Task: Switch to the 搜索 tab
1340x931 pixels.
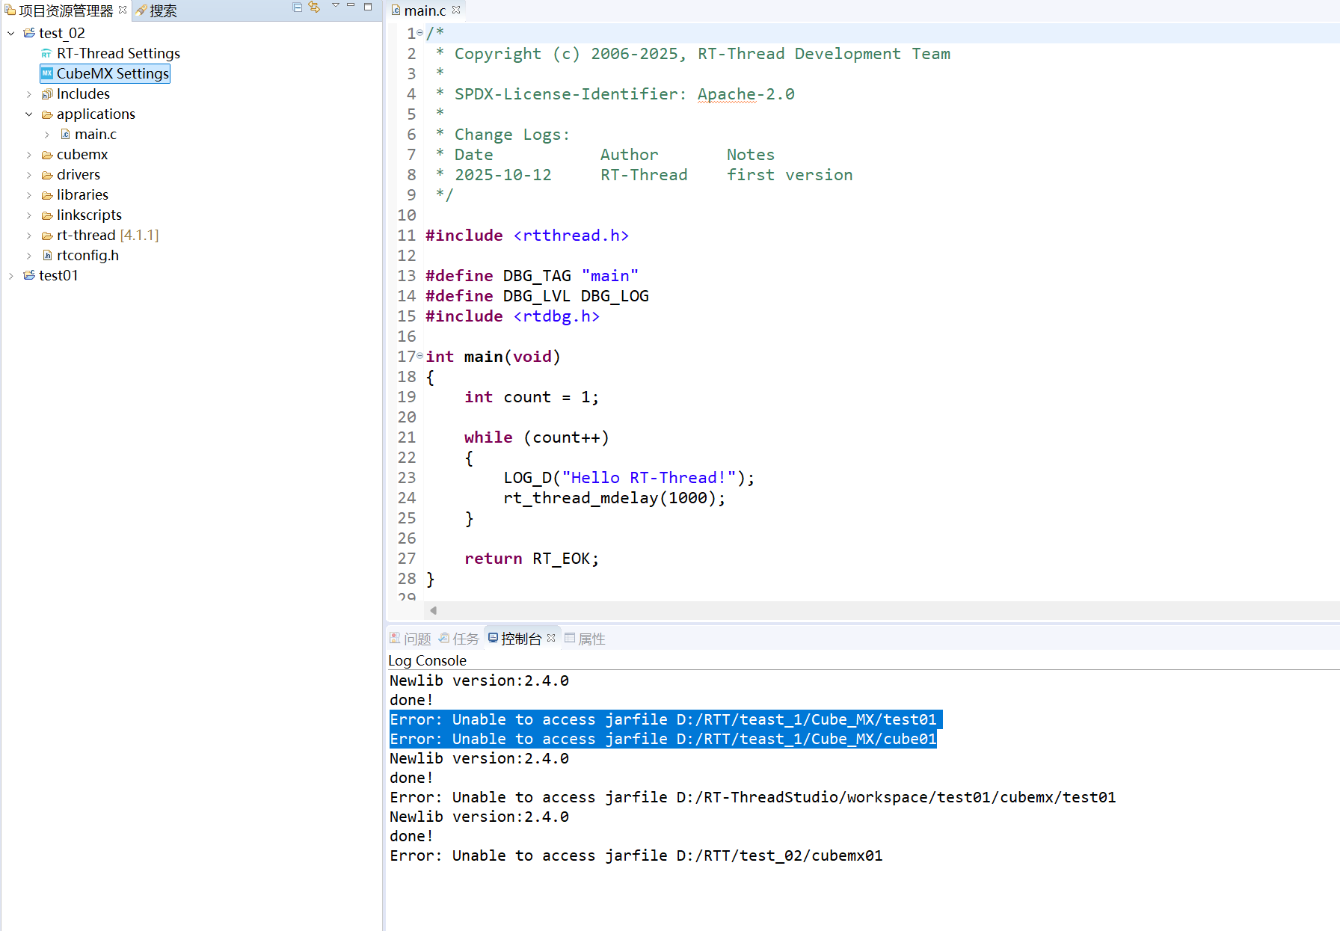Action: [x=157, y=10]
